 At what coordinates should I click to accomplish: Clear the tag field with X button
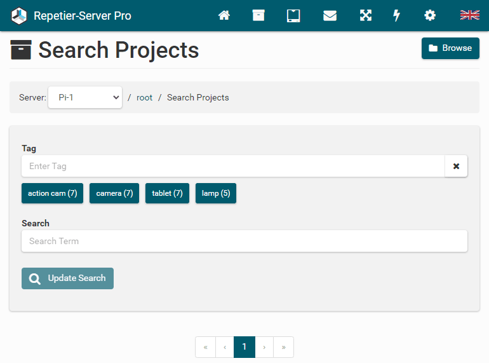coord(456,167)
